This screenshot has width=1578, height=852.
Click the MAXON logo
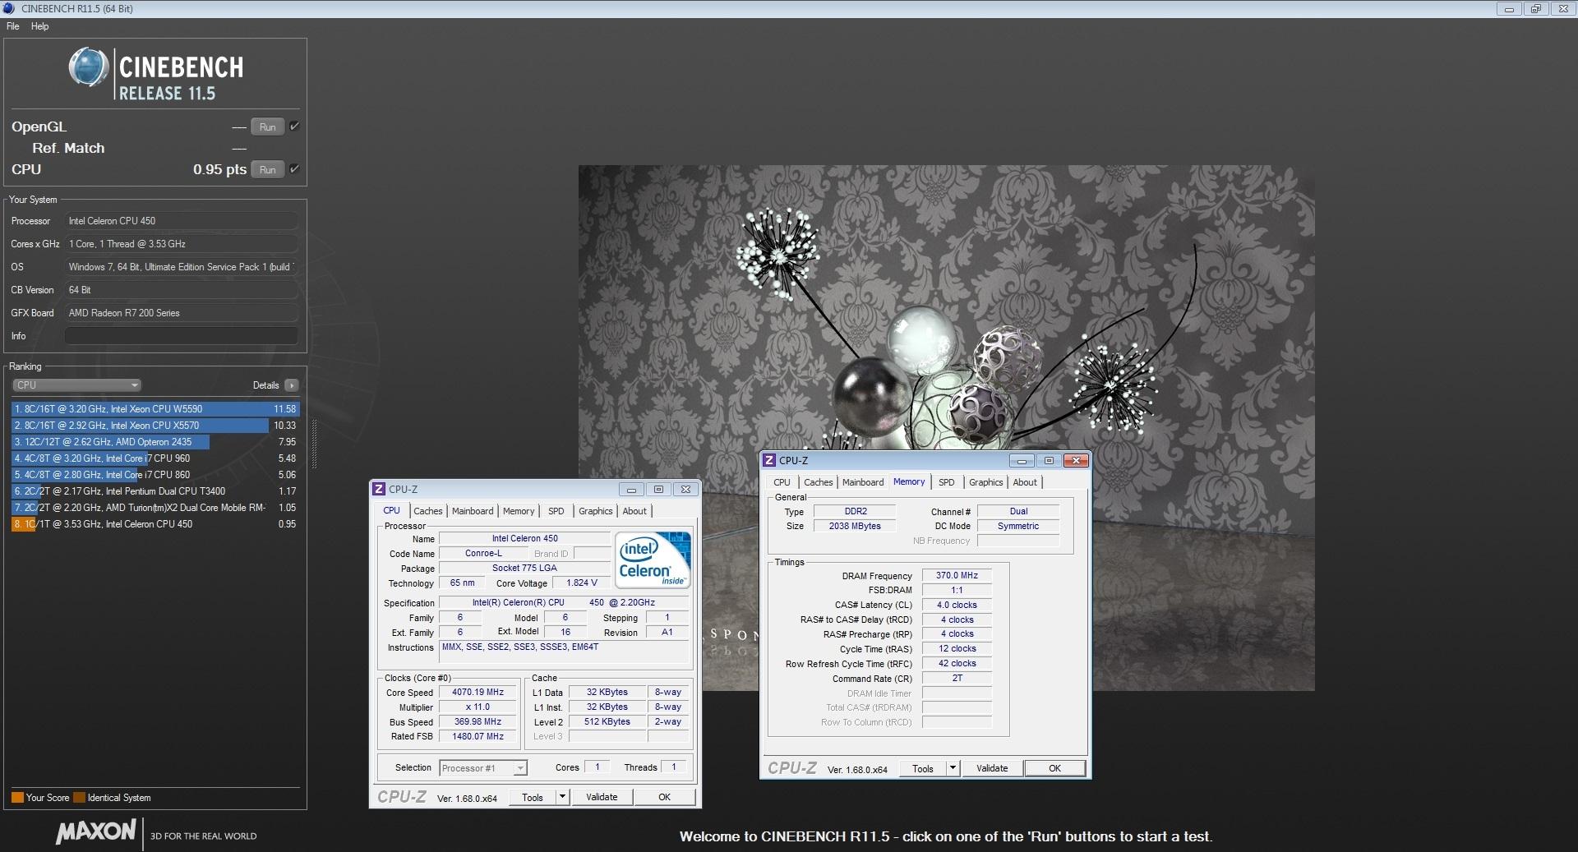[x=95, y=831]
